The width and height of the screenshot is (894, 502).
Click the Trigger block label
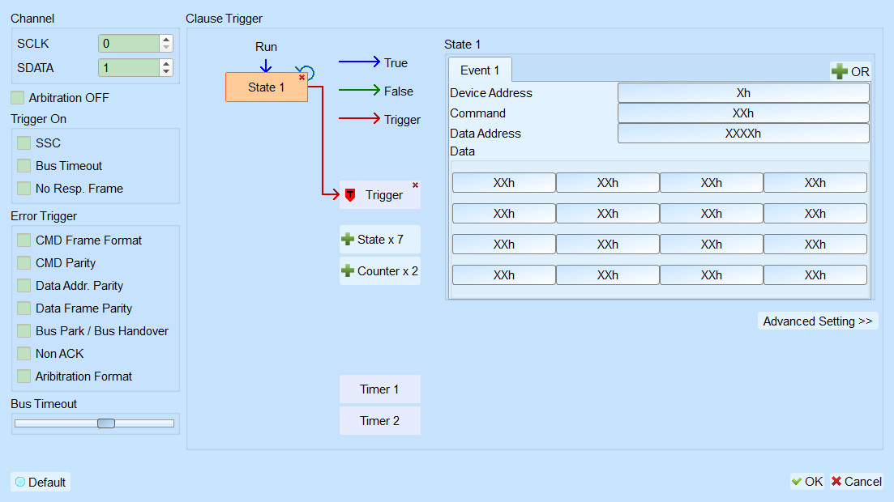click(x=384, y=195)
